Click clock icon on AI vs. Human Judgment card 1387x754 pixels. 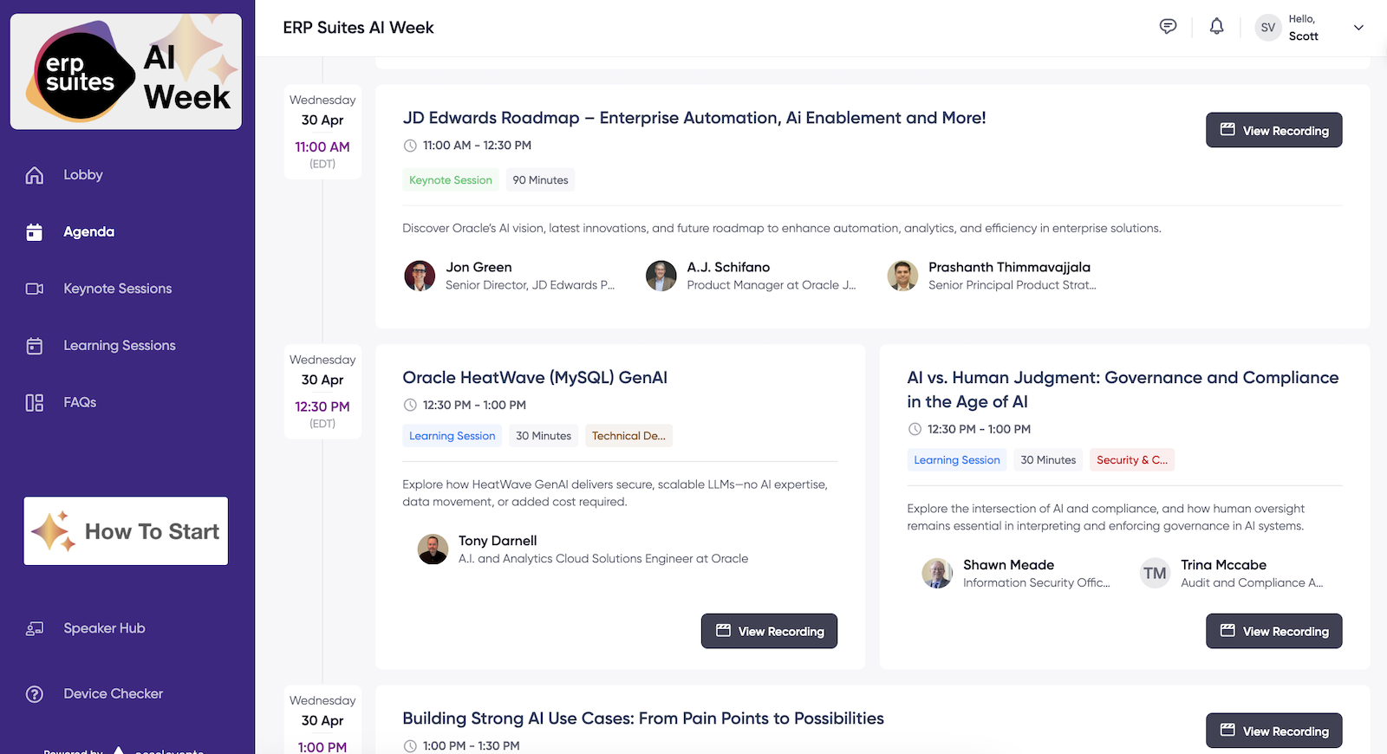coord(915,429)
